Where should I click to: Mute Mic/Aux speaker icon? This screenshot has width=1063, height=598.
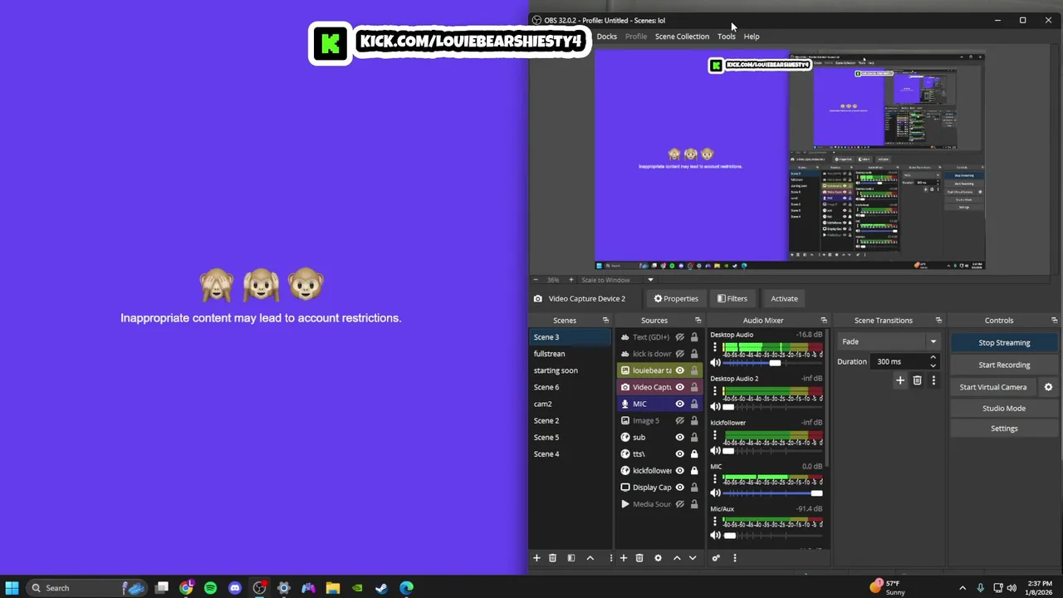tap(715, 536)
